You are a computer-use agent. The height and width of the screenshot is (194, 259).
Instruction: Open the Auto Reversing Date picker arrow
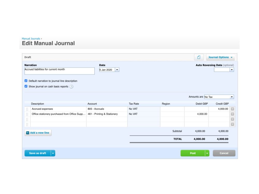click(x=232, y=70)
